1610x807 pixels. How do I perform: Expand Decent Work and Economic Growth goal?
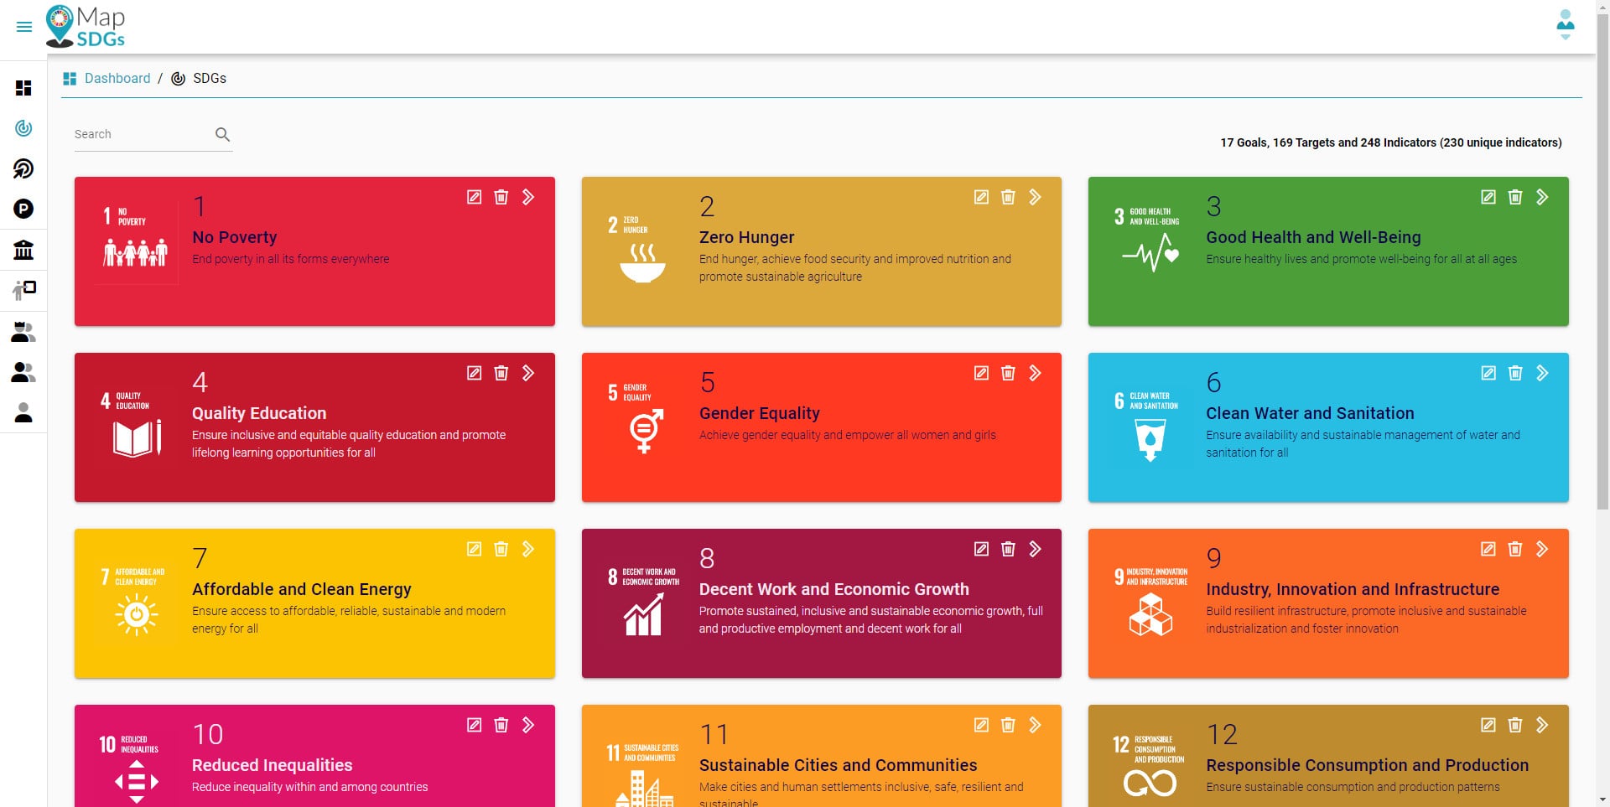[1035, 549]
